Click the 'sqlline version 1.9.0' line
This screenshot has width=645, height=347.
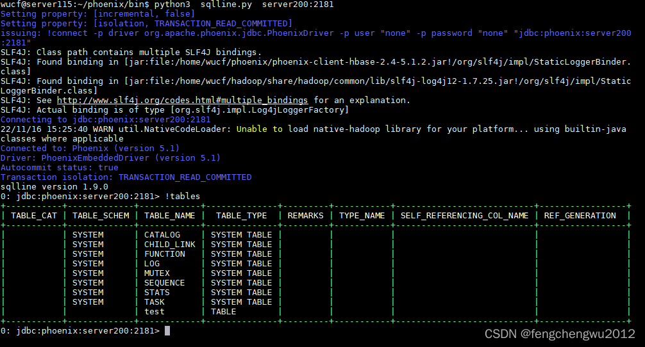[x=54, y=187]
